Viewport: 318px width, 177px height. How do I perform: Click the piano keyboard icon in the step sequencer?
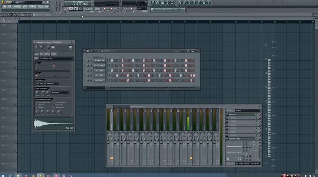tap(193, 51)
